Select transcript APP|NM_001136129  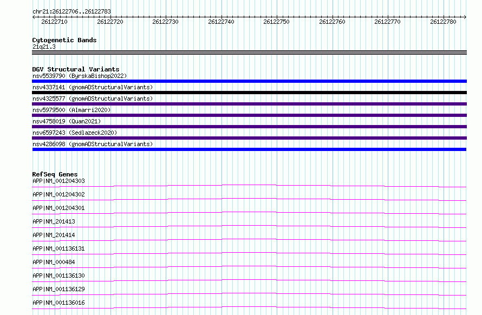point(58,289)
